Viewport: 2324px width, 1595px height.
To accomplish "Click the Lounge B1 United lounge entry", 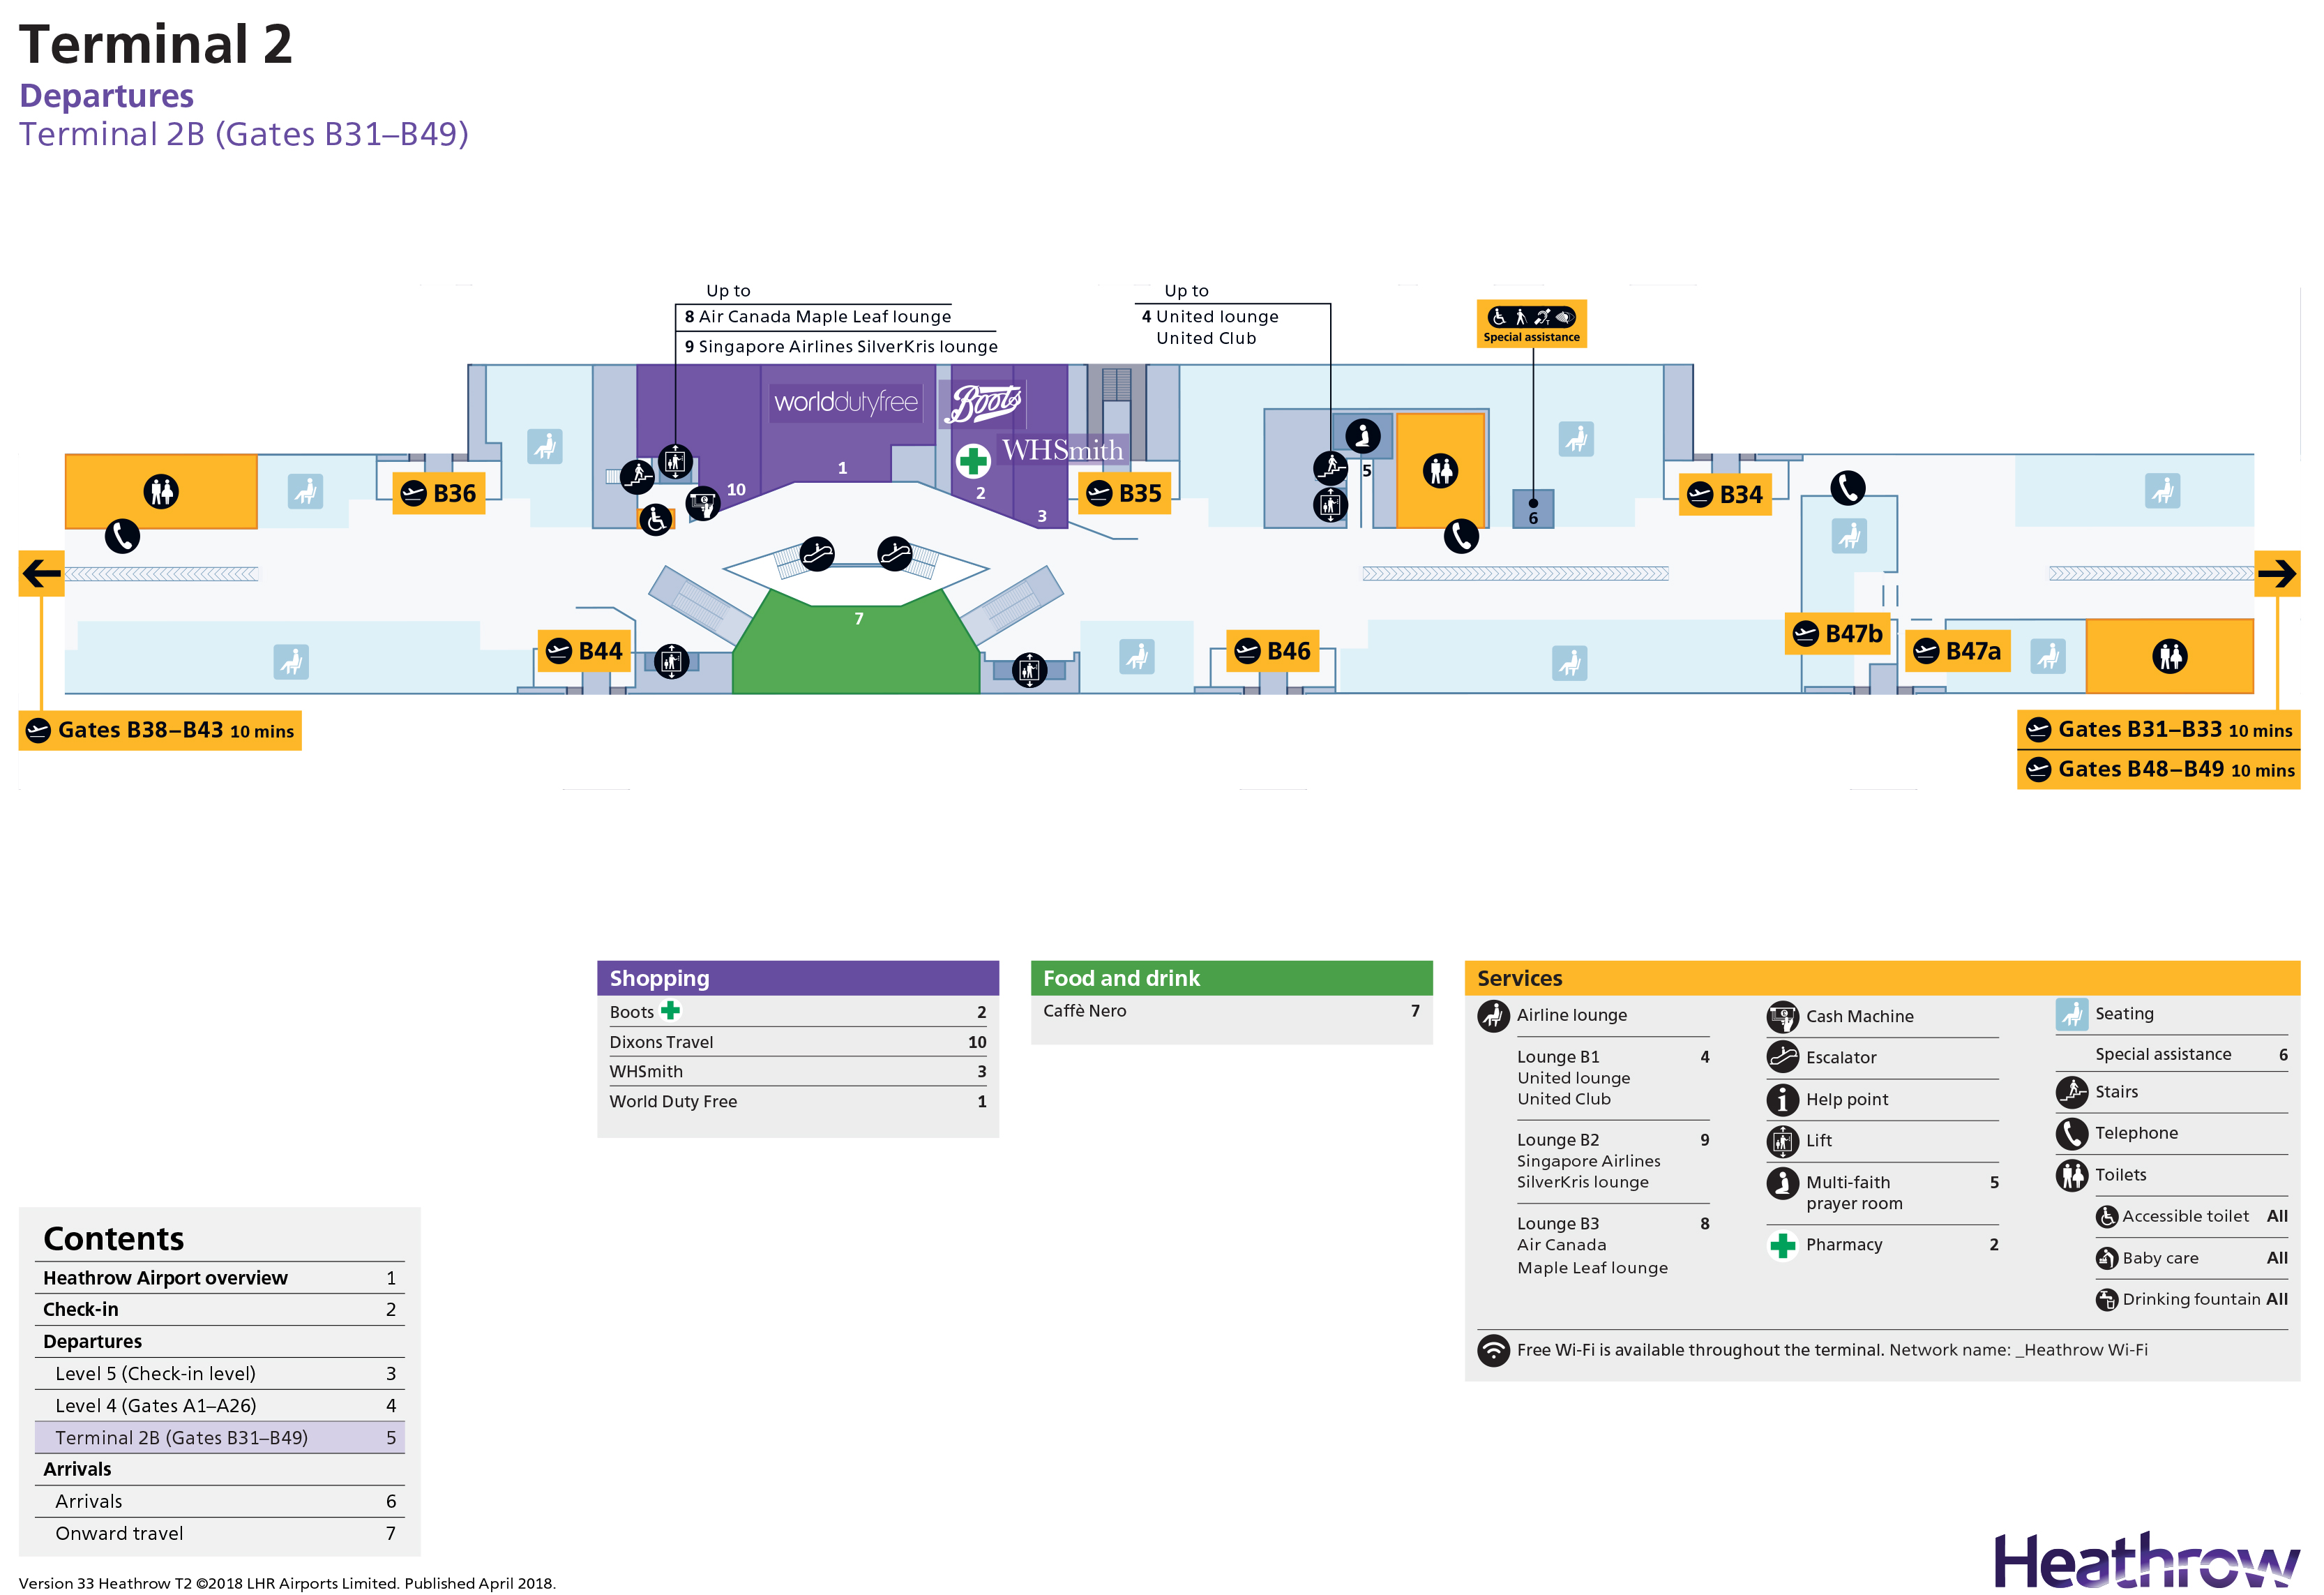I will (1612, 1079).
